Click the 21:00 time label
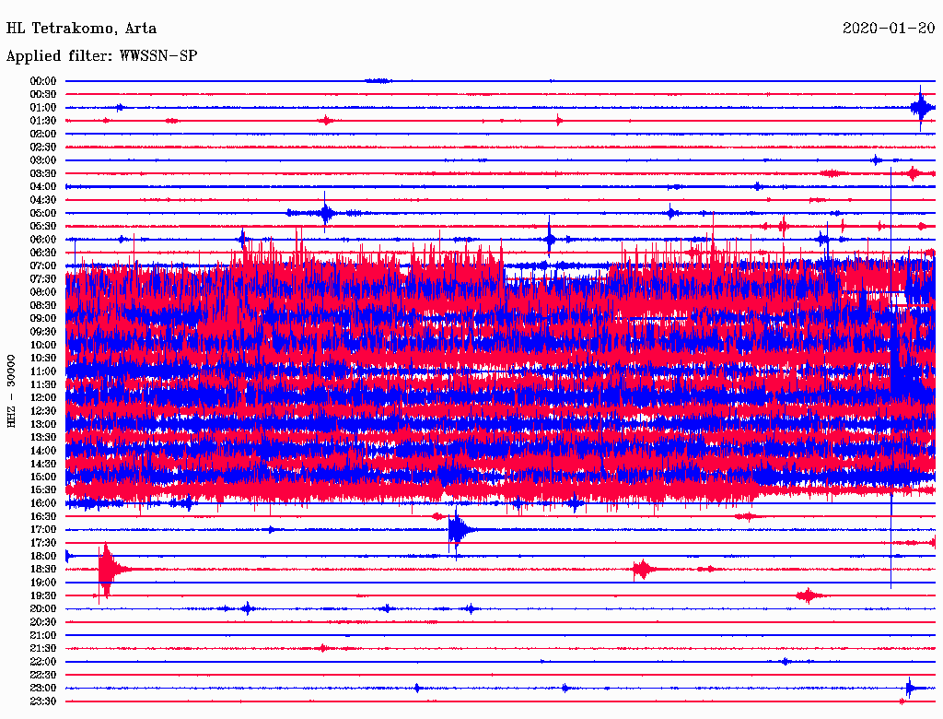The image size is (943, 719). (43, 636)
